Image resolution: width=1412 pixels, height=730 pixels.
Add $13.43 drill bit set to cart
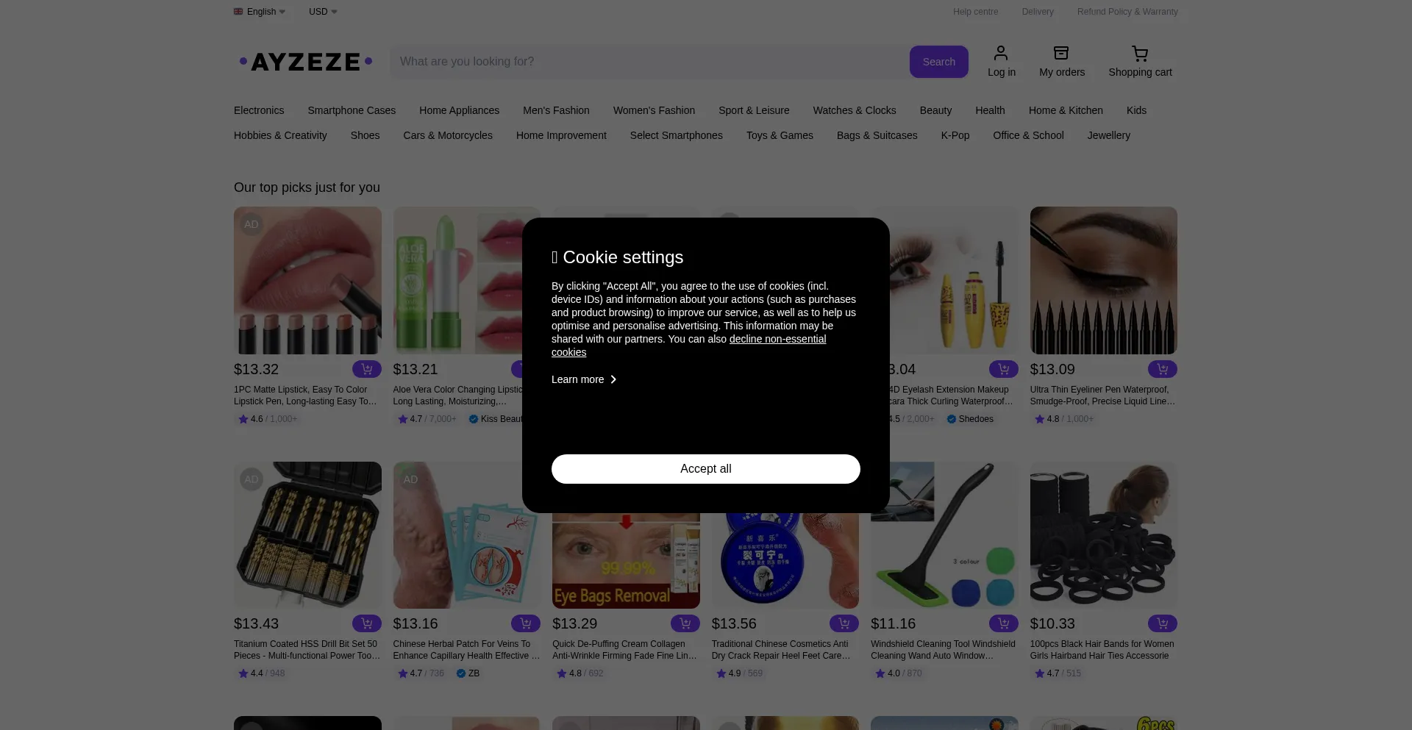tap(366, 623)
